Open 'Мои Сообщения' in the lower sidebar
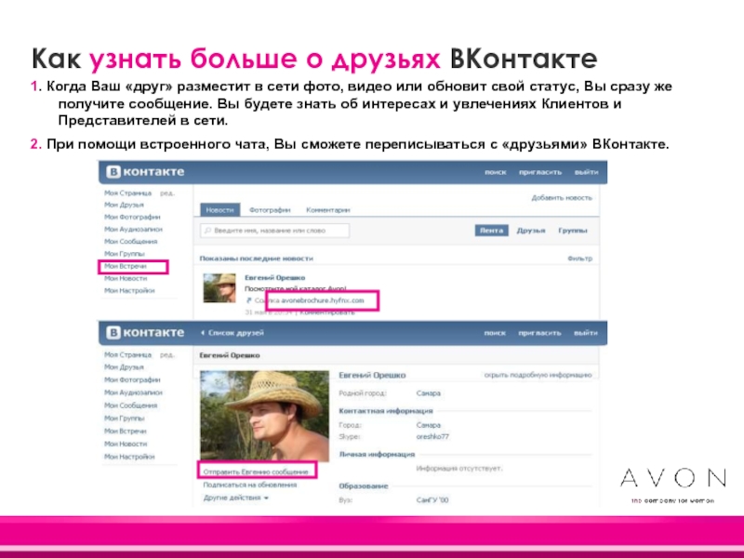 pos(130,405)
